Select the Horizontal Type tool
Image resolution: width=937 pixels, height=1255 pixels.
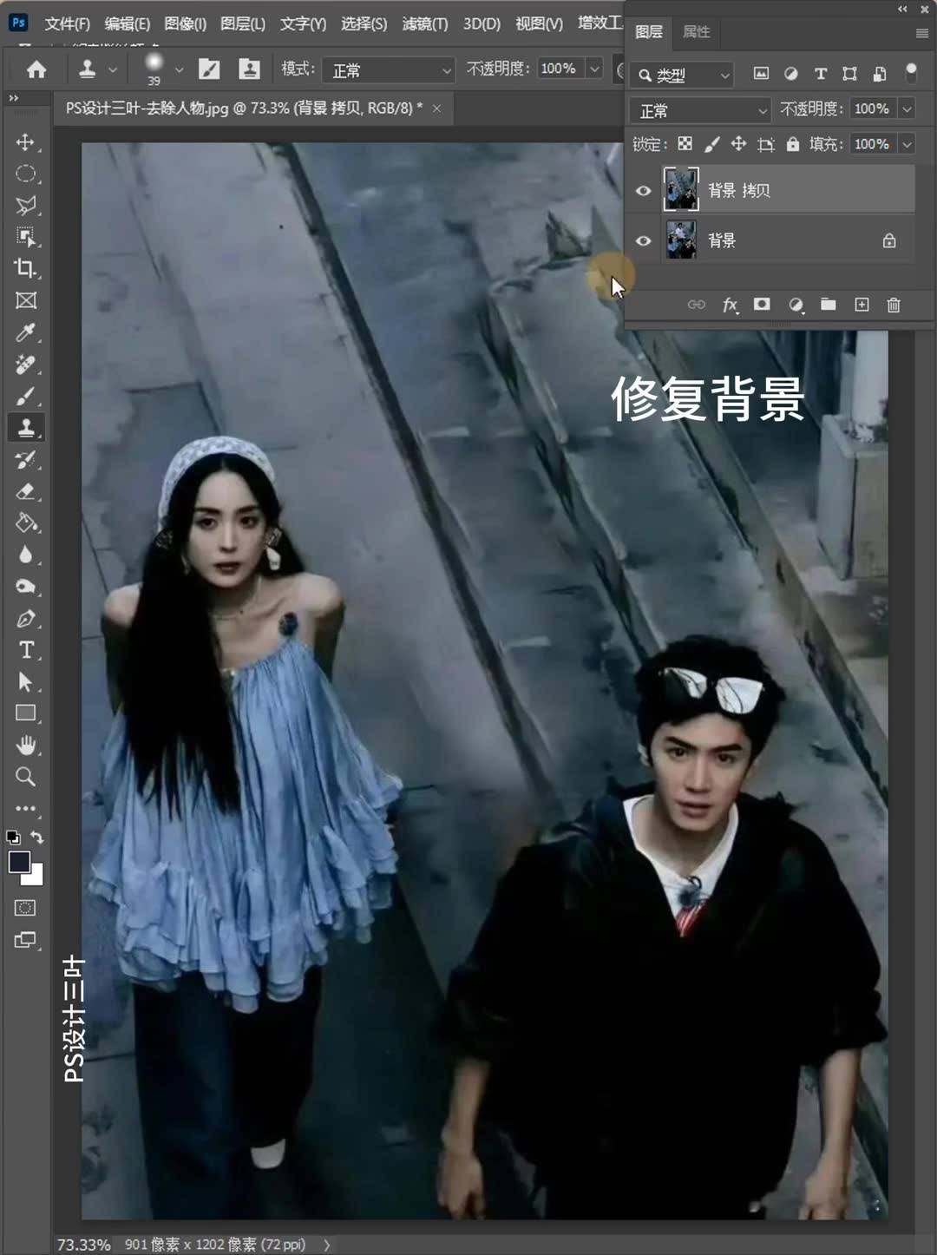[x=25, y=649]
